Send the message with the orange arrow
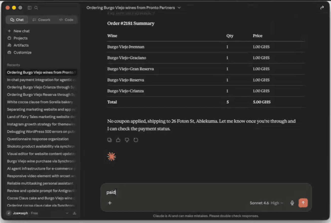 (x=303, y=203)
